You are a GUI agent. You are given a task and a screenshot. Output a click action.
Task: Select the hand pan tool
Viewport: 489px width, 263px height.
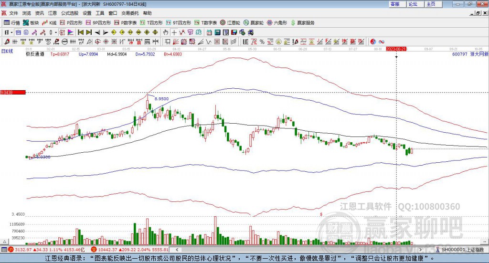[165, 32]
